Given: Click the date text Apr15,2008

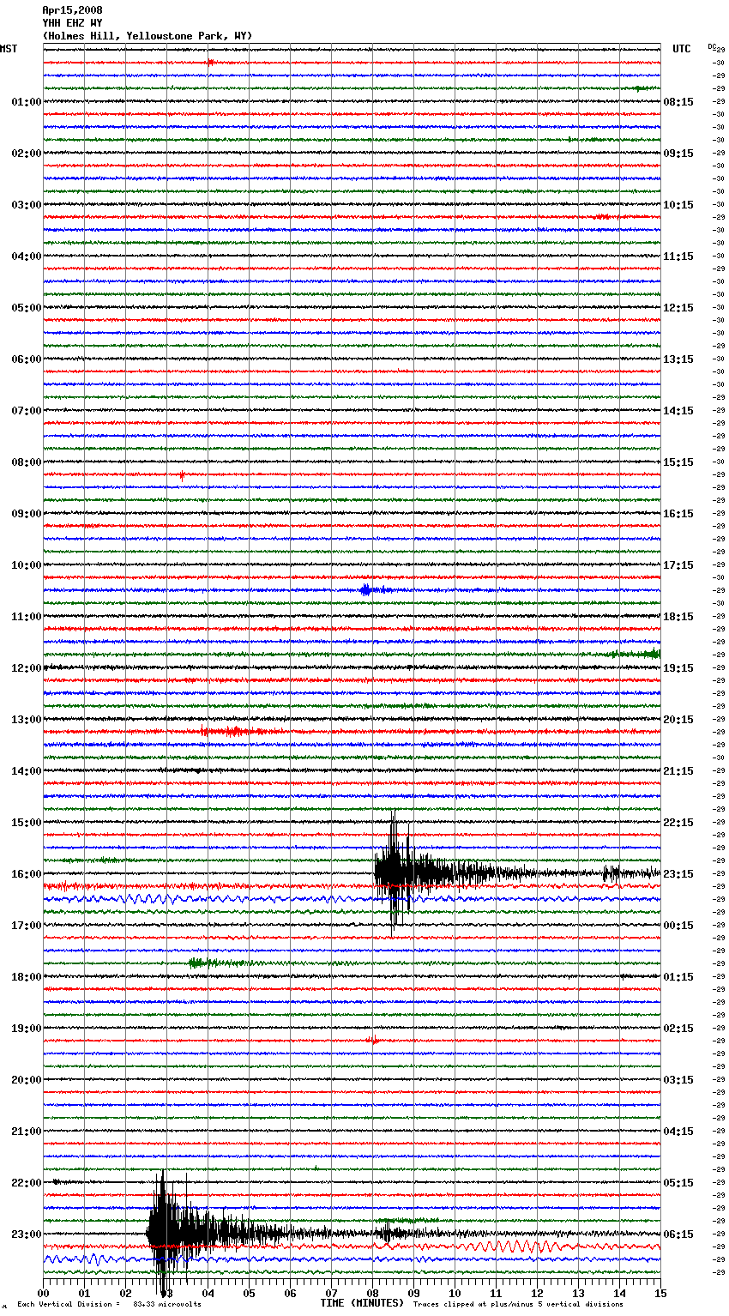Looking at the screenshot, I should 72,10.
